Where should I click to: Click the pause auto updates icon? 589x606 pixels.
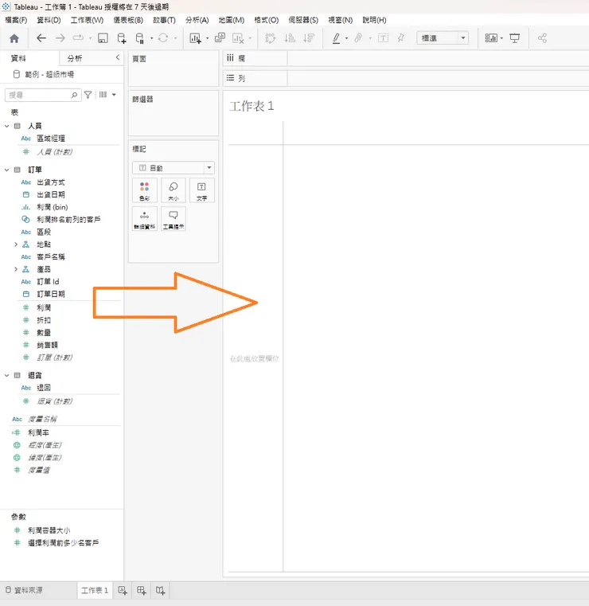140,38
